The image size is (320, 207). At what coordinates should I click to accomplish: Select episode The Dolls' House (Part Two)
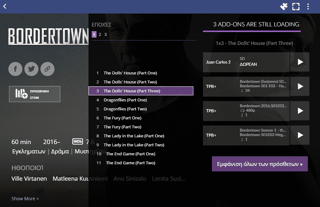pyautogui.click(x=141, y=82)
